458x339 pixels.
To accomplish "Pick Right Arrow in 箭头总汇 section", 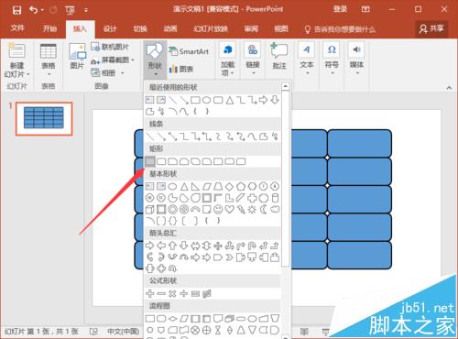I will 149,246.
